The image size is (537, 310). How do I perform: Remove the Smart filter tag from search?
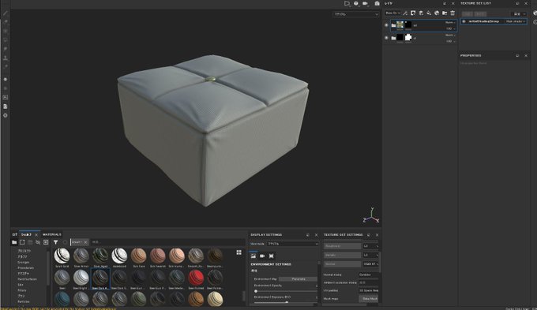[x=85, y=242]
